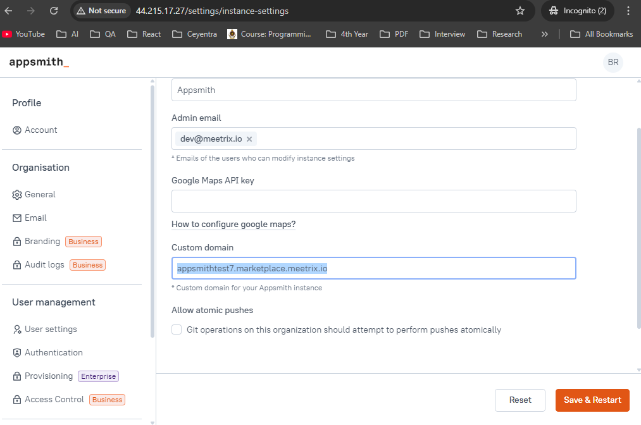The width and height of the screenshot is (641, 425).
Task: Open How to configure google maps link
Action: click(x=233, y=224)
